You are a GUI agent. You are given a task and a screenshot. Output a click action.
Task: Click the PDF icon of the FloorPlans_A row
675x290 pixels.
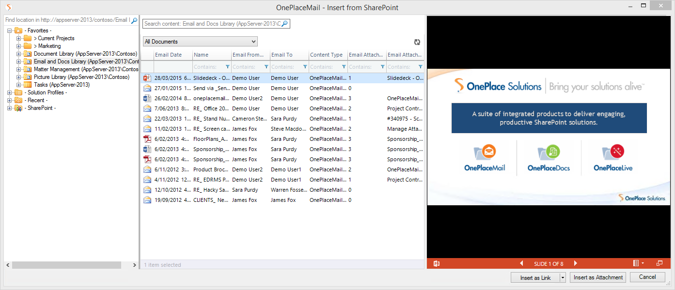pos(147,139)
